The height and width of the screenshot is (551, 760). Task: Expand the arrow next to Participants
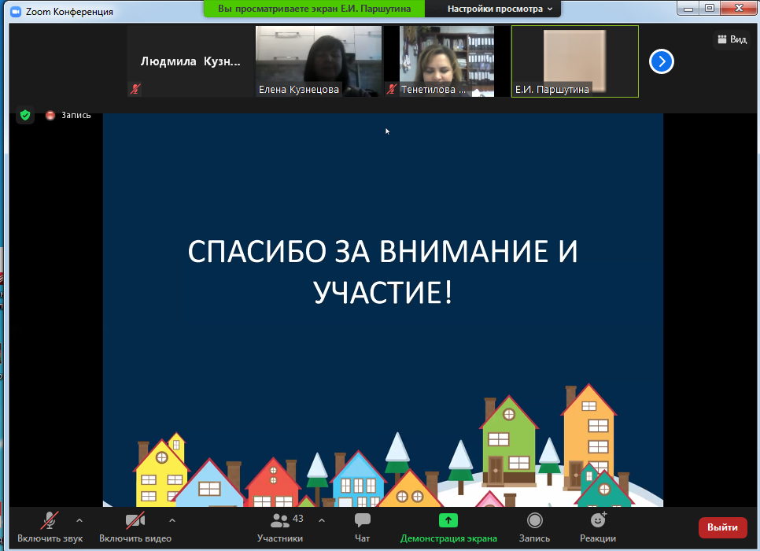point(321,520)
